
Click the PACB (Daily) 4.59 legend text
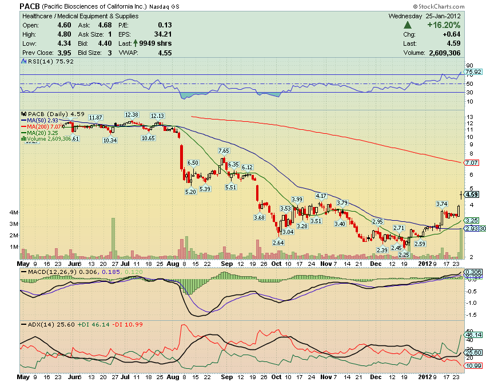[x=56, y=114]
